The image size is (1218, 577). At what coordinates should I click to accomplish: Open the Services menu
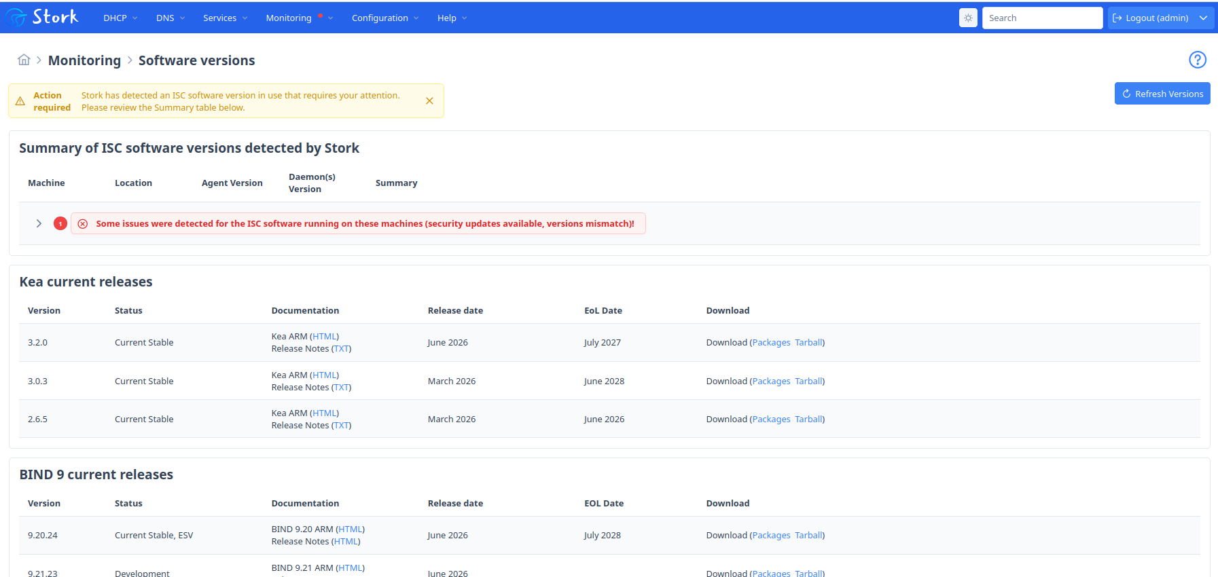[225, 18]
